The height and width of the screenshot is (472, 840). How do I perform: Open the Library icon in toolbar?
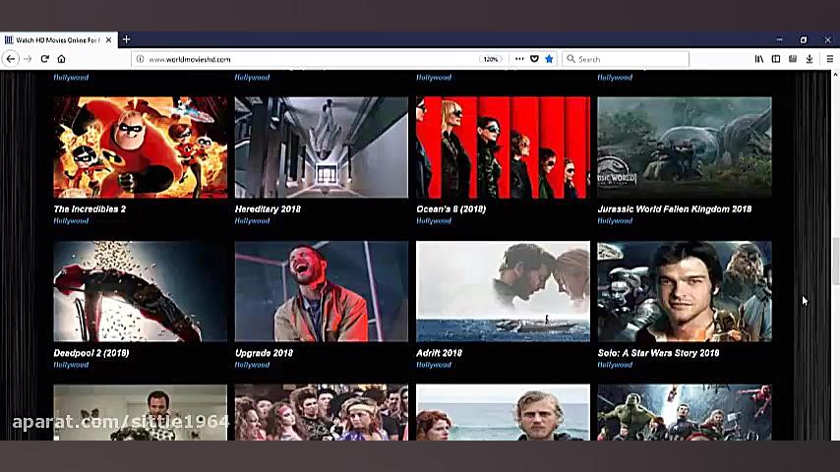tap(759, 59)
